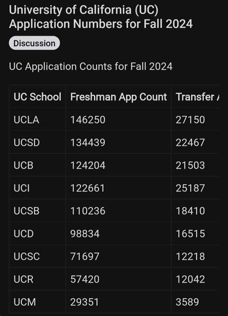
Task: Click the partially visible Transfer column header
Action: point(197,97)
